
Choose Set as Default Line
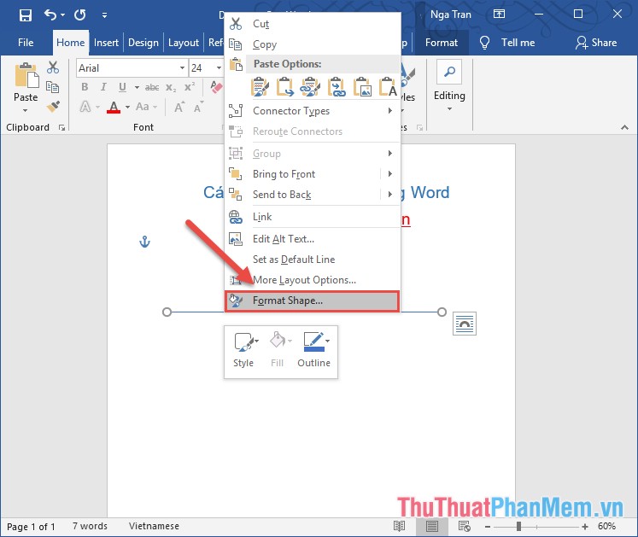click(312, 260)
